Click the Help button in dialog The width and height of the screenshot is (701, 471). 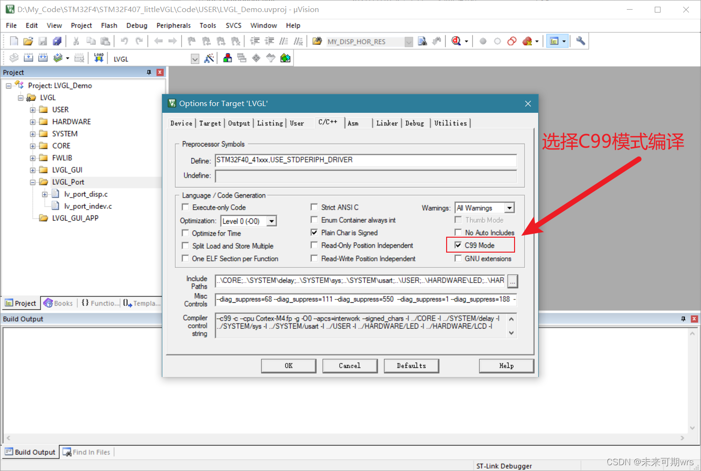pyautogui.click(x=506, y=366)
